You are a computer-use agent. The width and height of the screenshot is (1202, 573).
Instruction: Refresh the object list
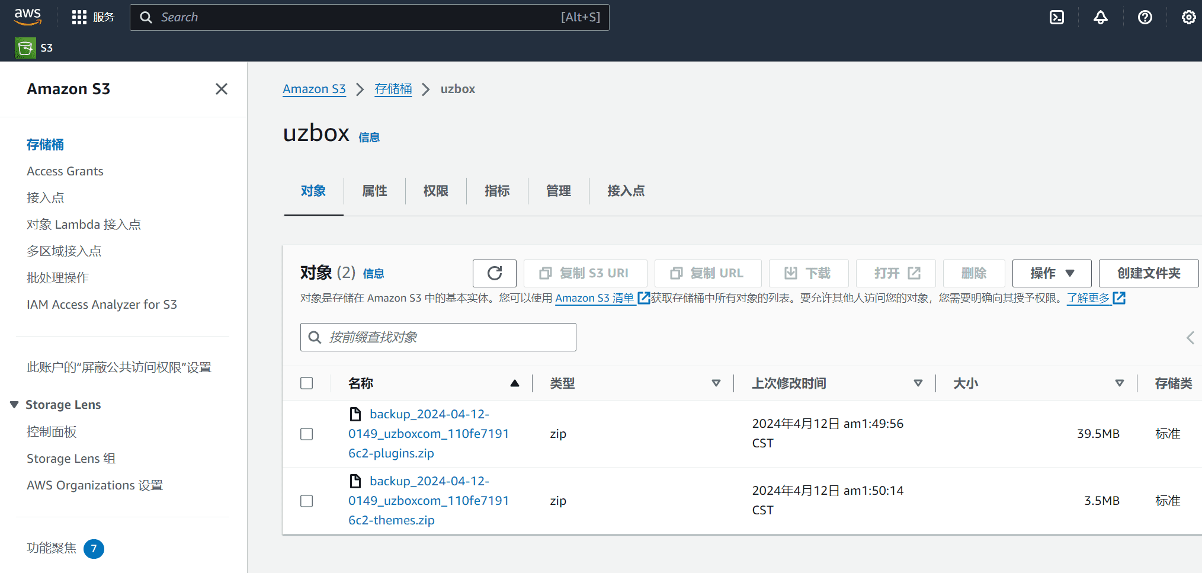tap(495, 273)
